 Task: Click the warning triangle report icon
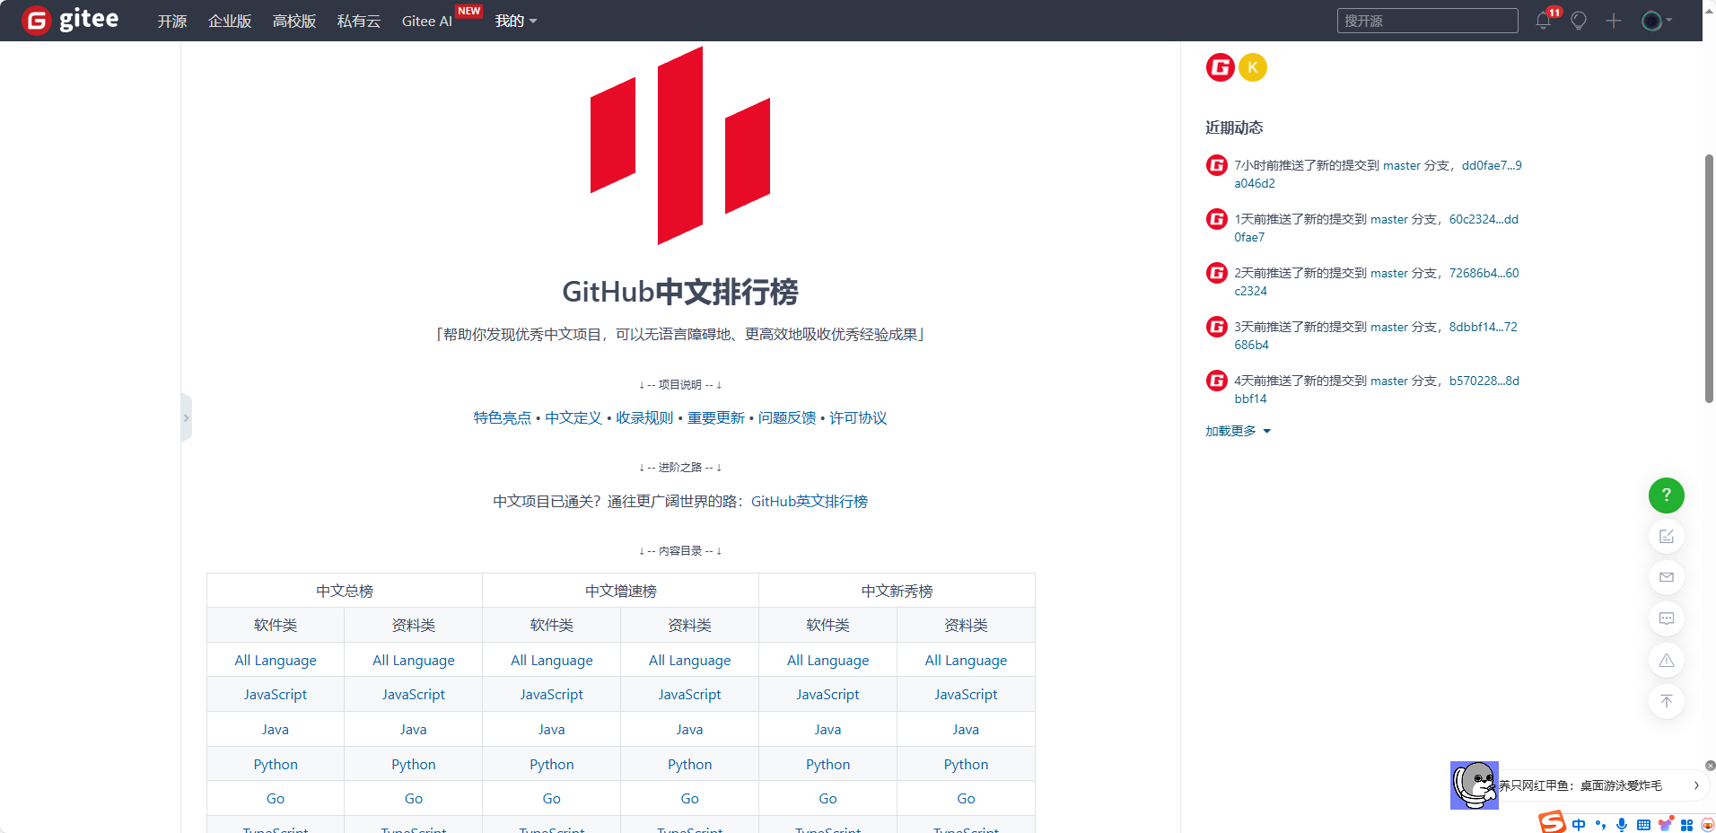click(x=1666, y=661)
